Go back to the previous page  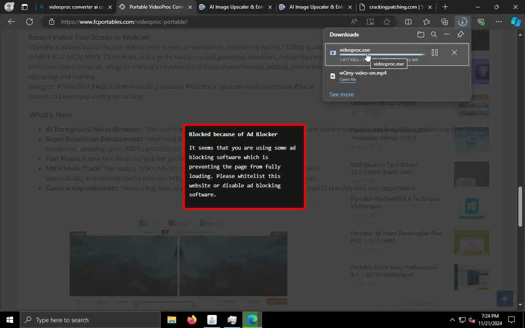(x=11, y=22)
